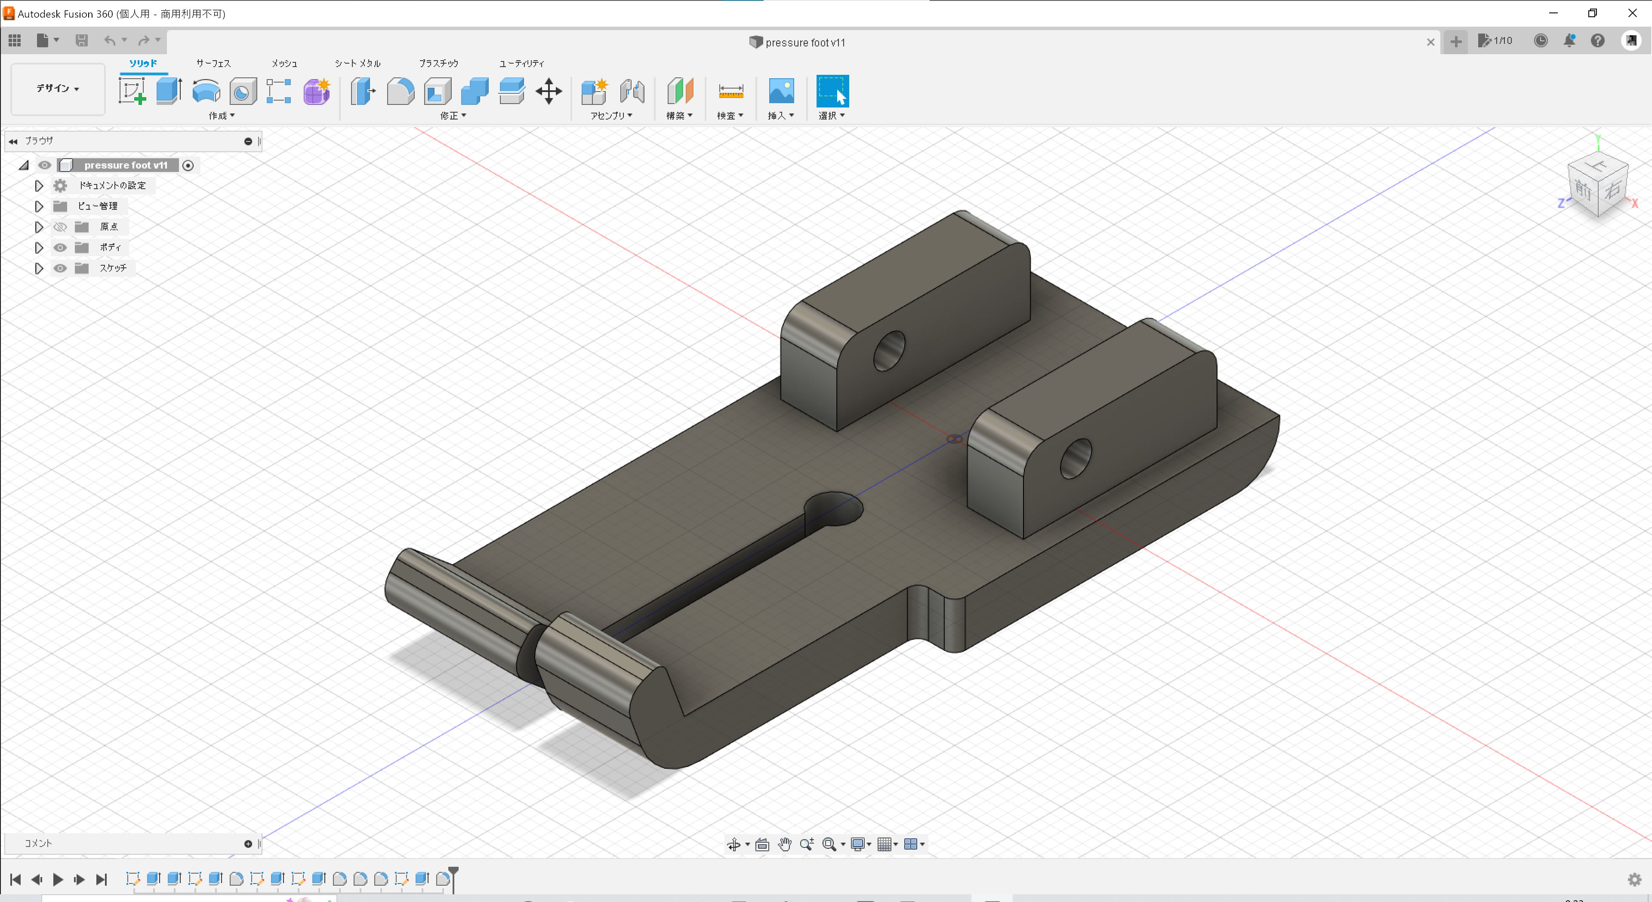Switch to the シートメタル tab

click(x=357, y=63)
